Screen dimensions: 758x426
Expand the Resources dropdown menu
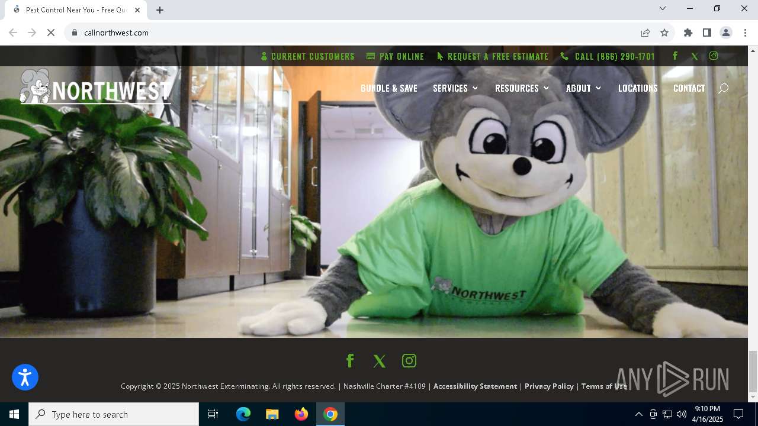coord(522,88)
